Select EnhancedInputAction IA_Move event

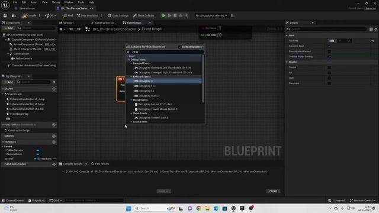pyautogui.click(x=27, y=104)
